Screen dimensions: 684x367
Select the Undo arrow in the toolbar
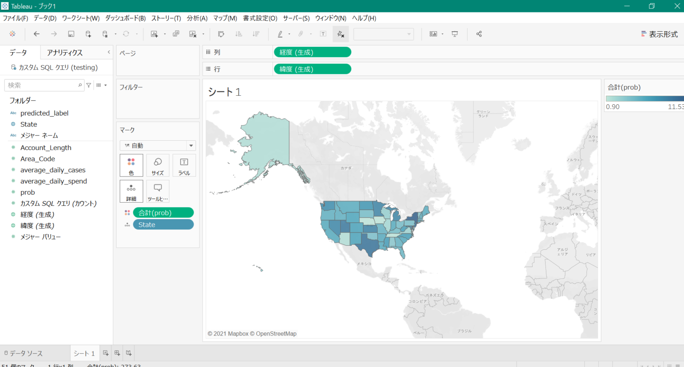click(36, 34)
